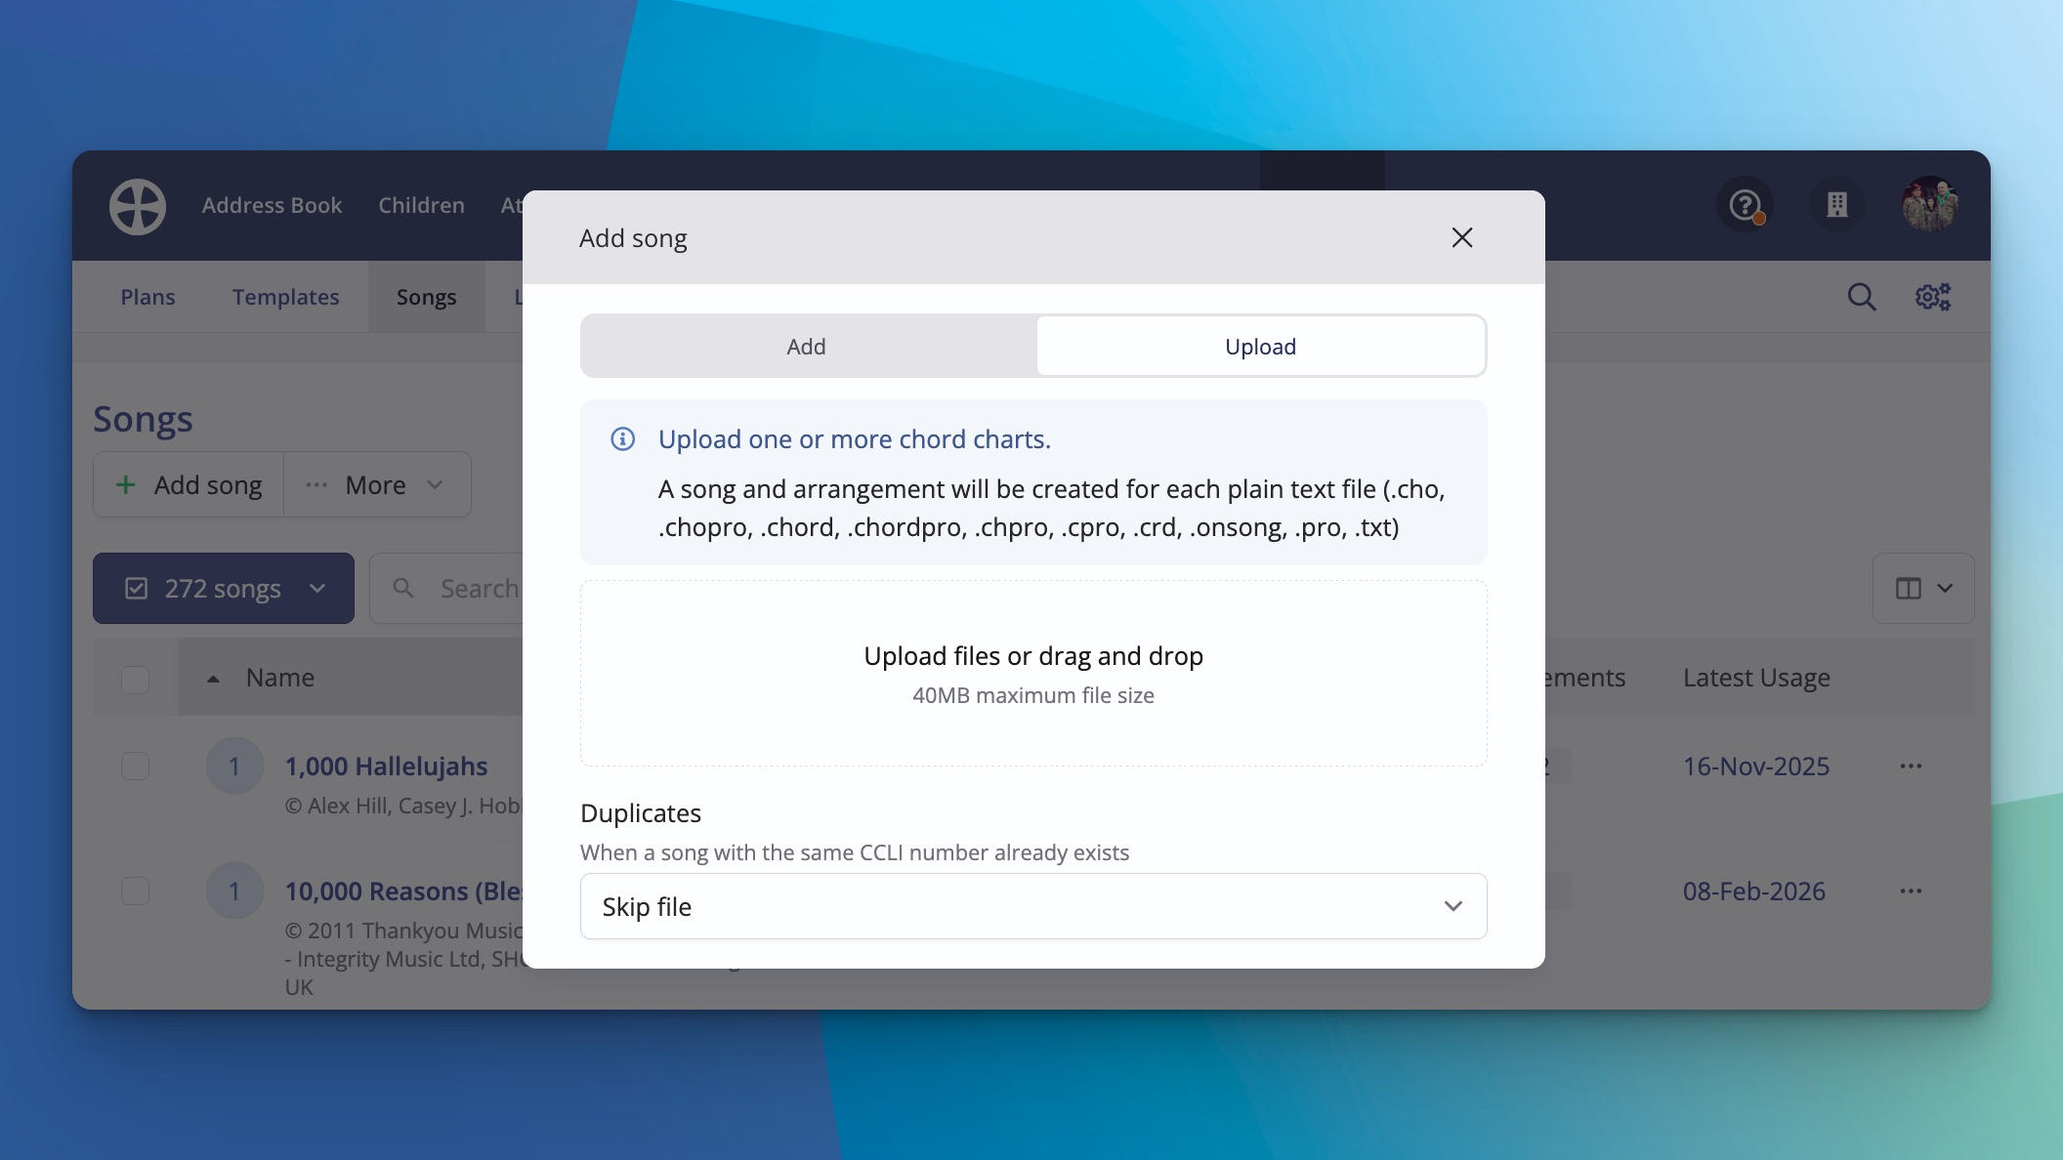Click the info icon beside chord chart message

(622, 439)
